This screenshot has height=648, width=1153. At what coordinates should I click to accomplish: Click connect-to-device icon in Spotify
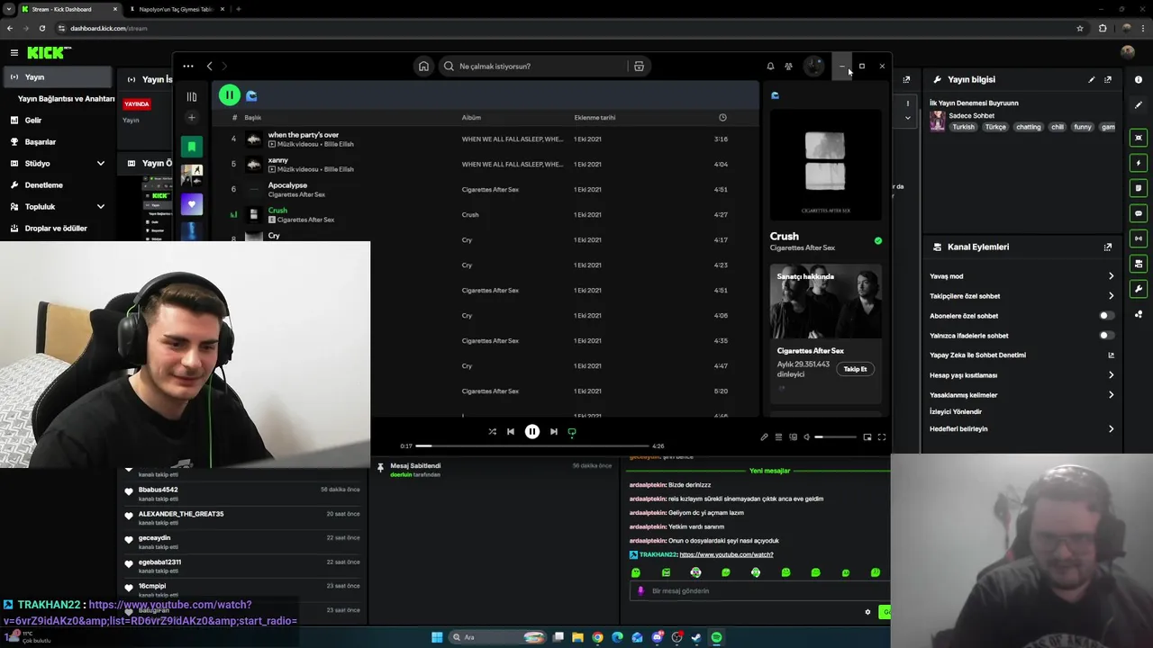click(x=793, y=437)
